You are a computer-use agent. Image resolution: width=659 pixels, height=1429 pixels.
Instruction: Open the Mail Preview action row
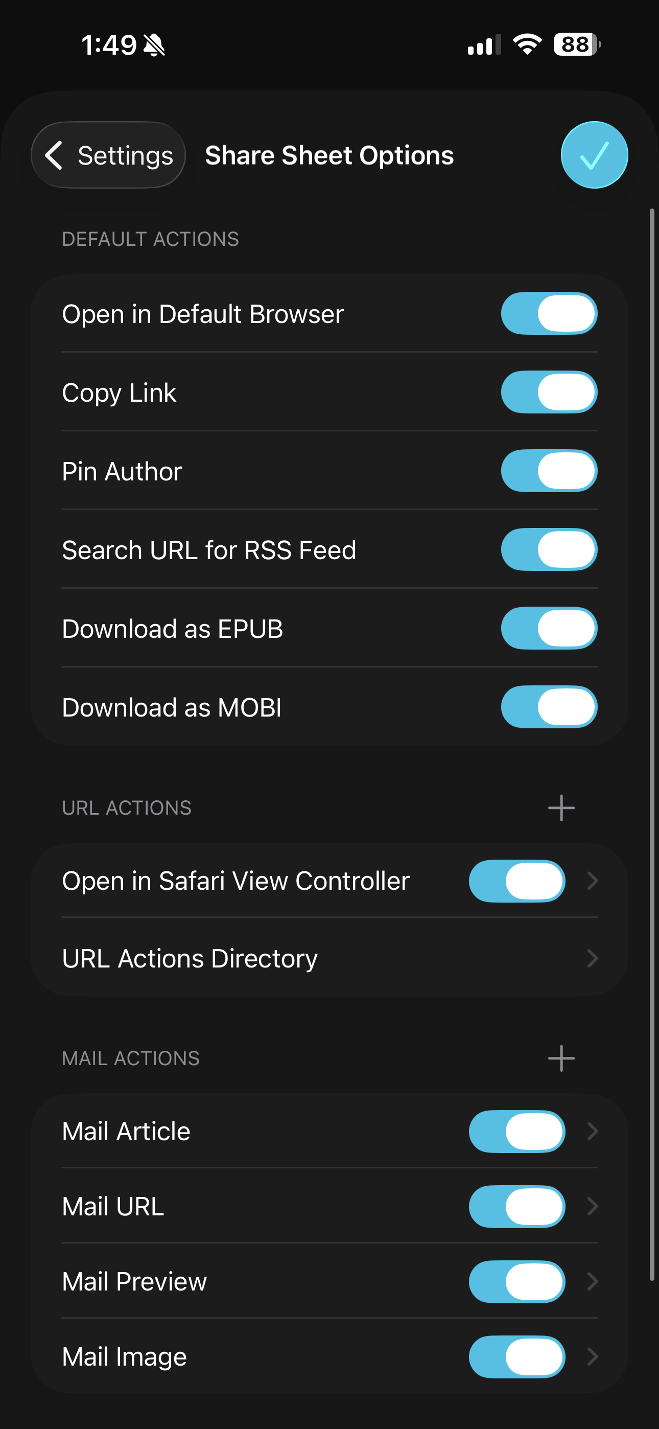click(x=250, y=1281)
